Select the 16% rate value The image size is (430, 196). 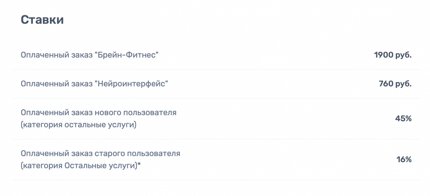(x=404, y=160)
